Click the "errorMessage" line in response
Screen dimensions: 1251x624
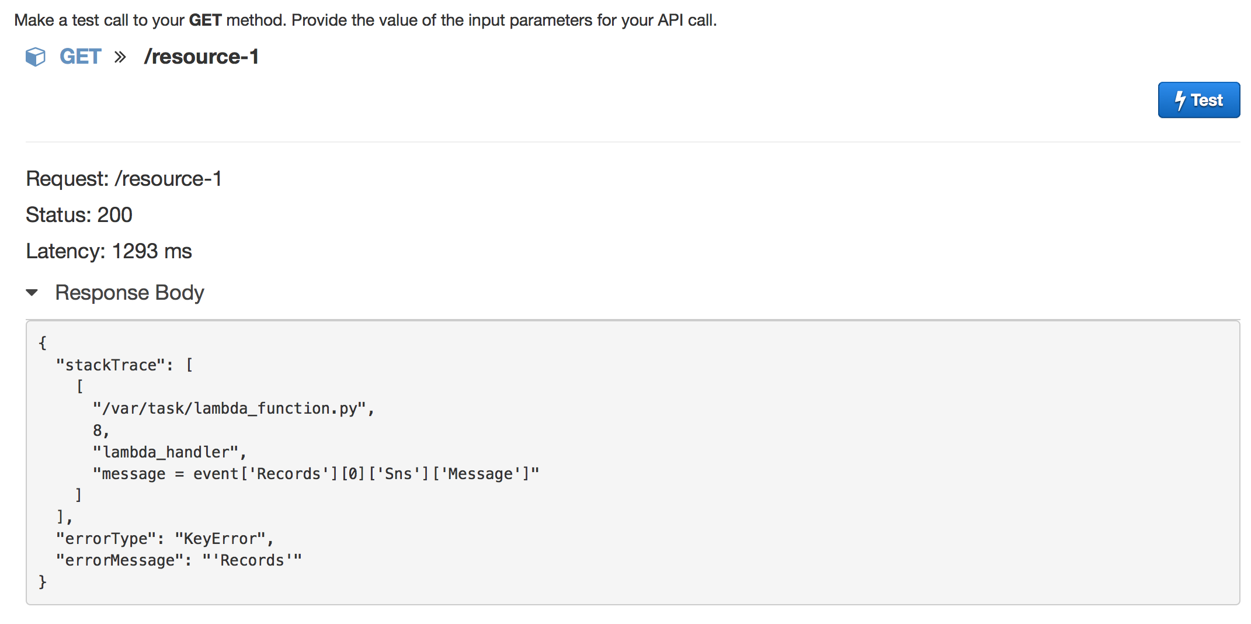(x=179, y=560)
